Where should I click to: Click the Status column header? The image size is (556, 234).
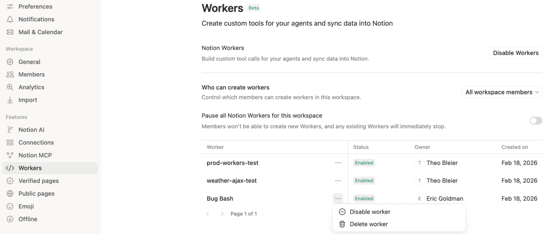(x=361, y=147)
